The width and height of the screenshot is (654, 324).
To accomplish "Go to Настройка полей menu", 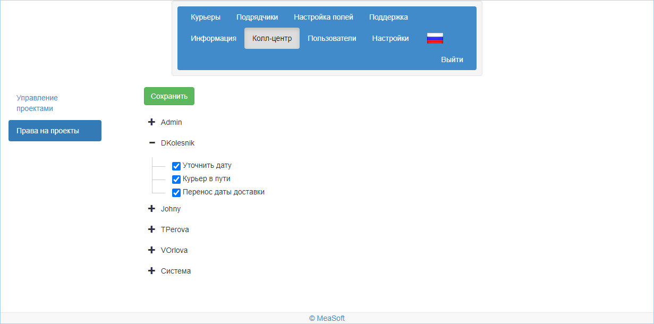I will click(324, 17).
